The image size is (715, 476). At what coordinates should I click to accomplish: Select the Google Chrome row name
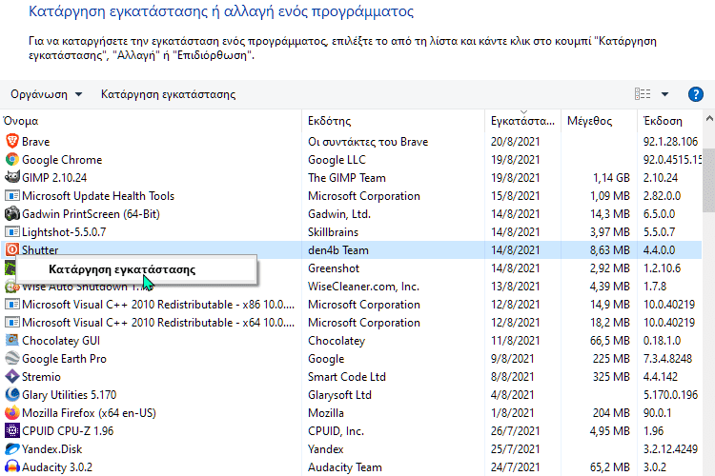62,160
